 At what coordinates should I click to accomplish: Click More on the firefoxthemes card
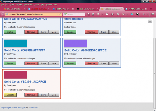coord(114,32)
